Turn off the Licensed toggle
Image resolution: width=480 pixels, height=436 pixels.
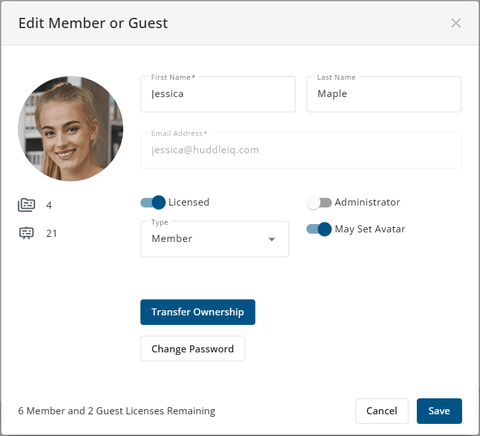153,202
